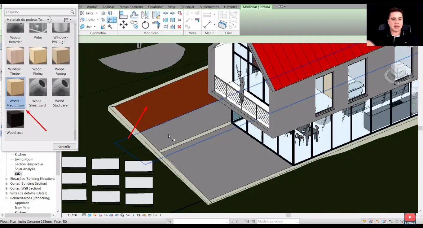Click the Detail Level icon in view bar

point(84,215)
